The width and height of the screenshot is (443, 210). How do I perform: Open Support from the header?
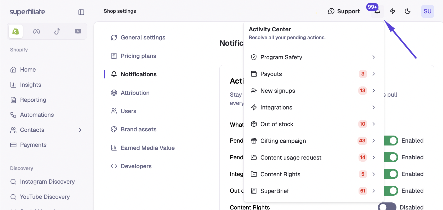coord(344,11)
